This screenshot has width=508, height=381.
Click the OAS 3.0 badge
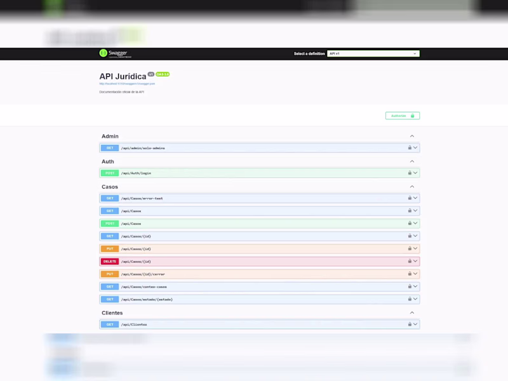coord(163,74)
